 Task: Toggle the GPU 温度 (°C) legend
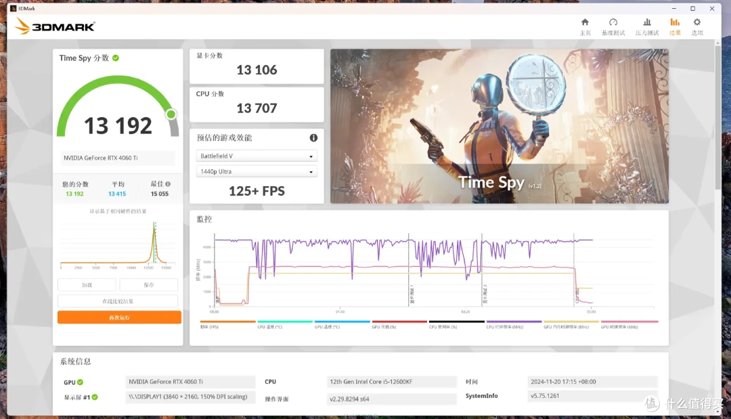click(342, 324)
